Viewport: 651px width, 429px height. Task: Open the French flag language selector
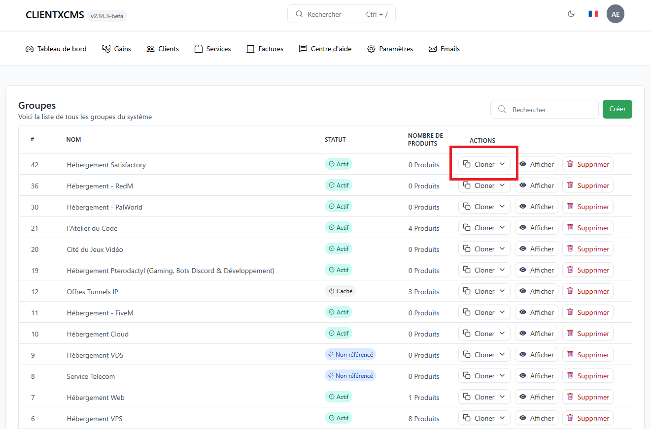coord(593,14)
